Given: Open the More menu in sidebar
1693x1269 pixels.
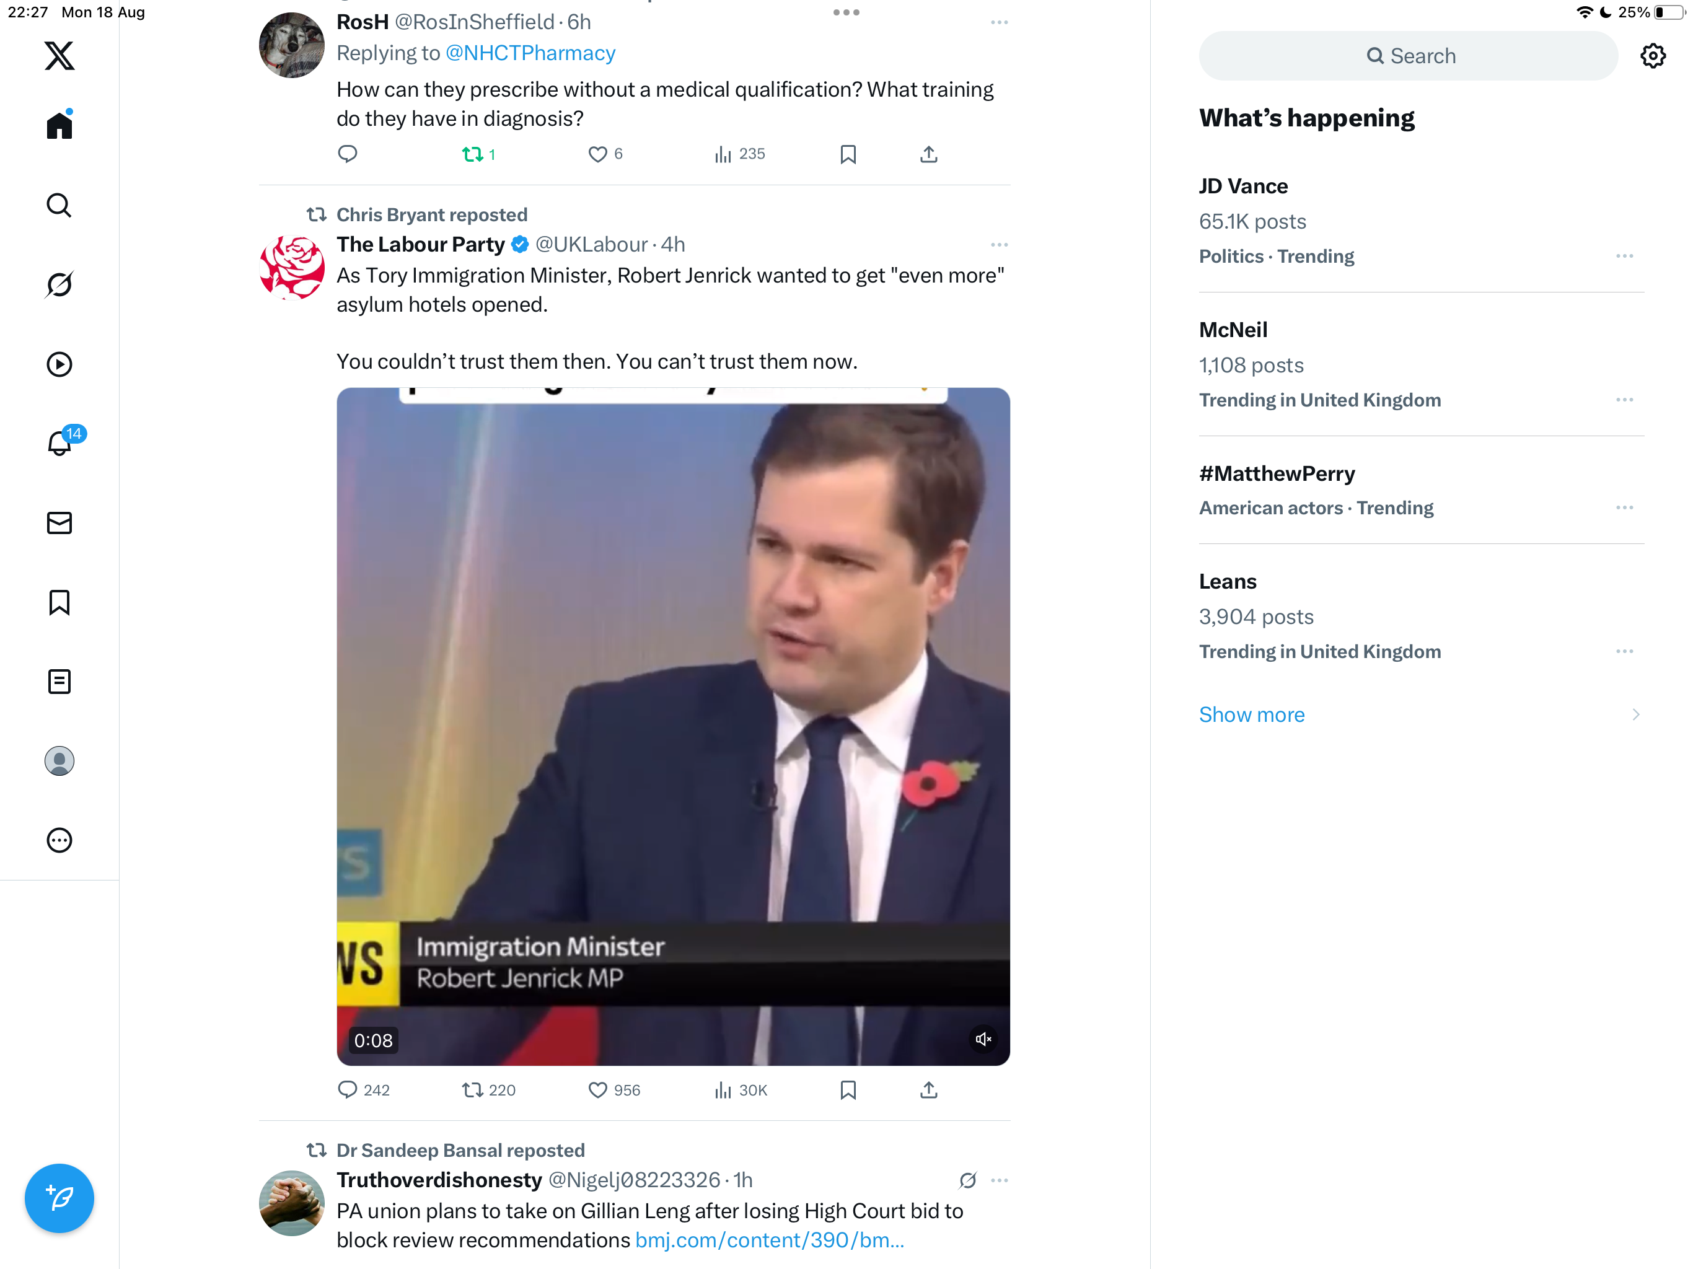Looking at the screenshot, I should tap(59, 840).
